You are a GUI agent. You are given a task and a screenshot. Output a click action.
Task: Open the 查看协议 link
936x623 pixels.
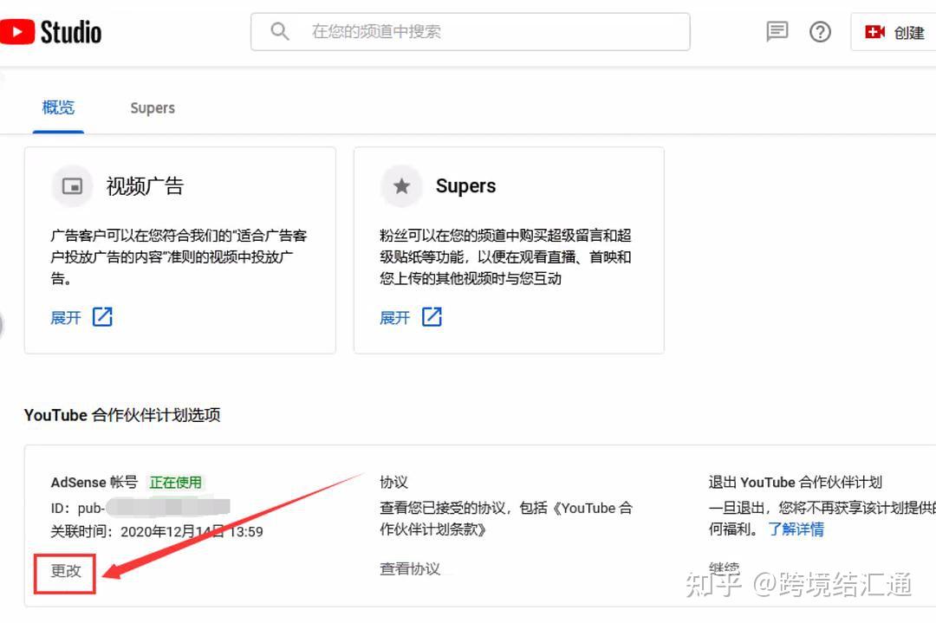point(410,568)
